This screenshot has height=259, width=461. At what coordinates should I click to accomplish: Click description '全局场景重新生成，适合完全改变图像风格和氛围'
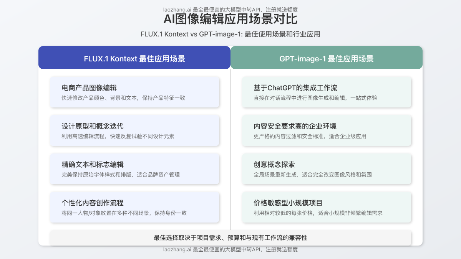tap(313, 175)
